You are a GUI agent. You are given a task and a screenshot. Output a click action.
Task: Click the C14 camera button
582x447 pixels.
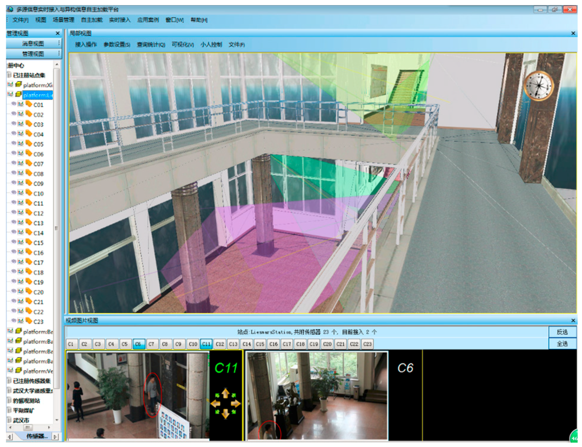pyautogui.click(x=247, y=344)
